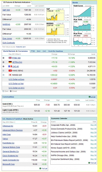Open the FTSE 100 index link
This screenshot has height=172, width=102.
[16, 58]
